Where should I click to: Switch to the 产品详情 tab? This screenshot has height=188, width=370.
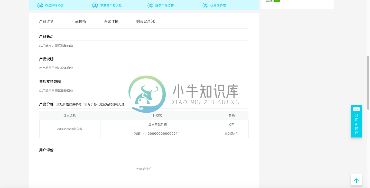point(47,21)
